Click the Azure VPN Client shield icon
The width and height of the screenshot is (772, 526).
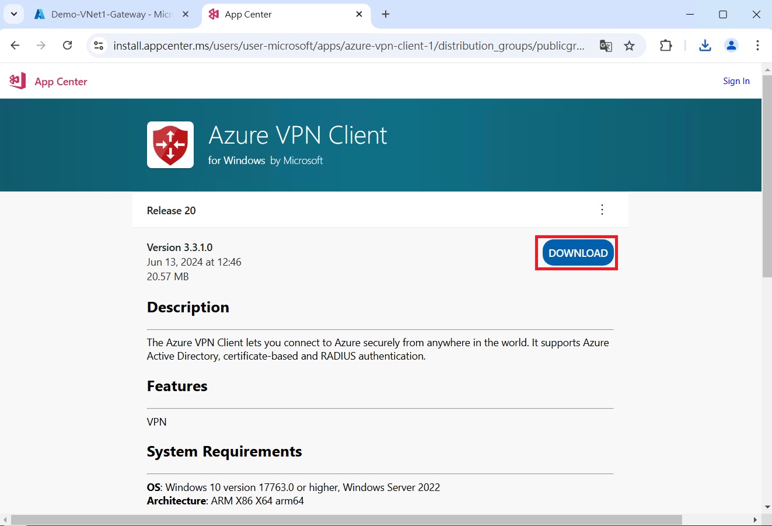click(170, 145)
